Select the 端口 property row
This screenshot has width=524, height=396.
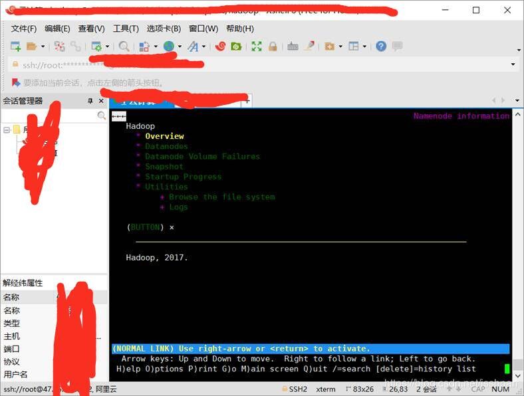click(53, 349)
